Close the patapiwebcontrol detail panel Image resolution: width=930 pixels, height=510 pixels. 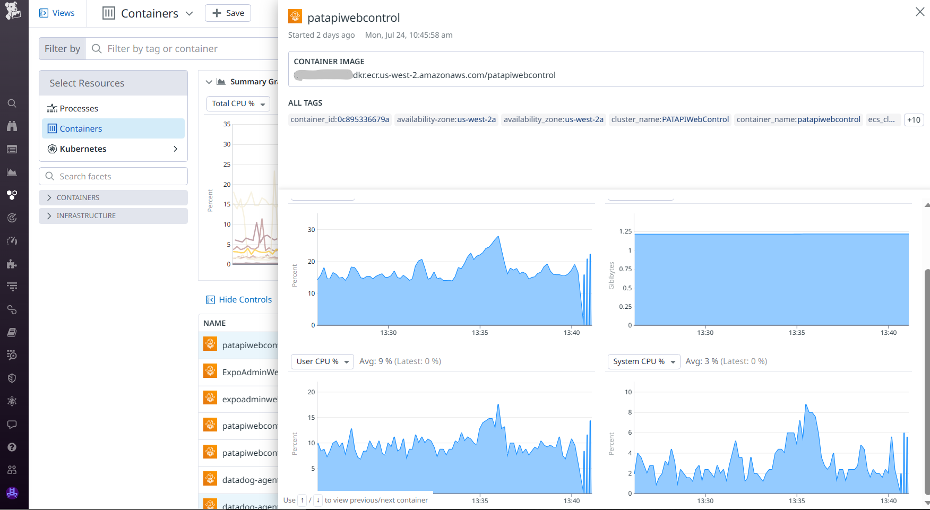point(920,12)
